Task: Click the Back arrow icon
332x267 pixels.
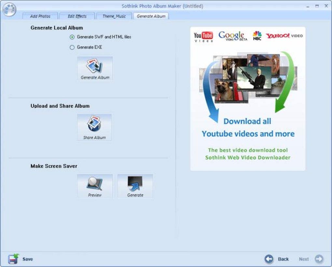Action: point(269,259)
